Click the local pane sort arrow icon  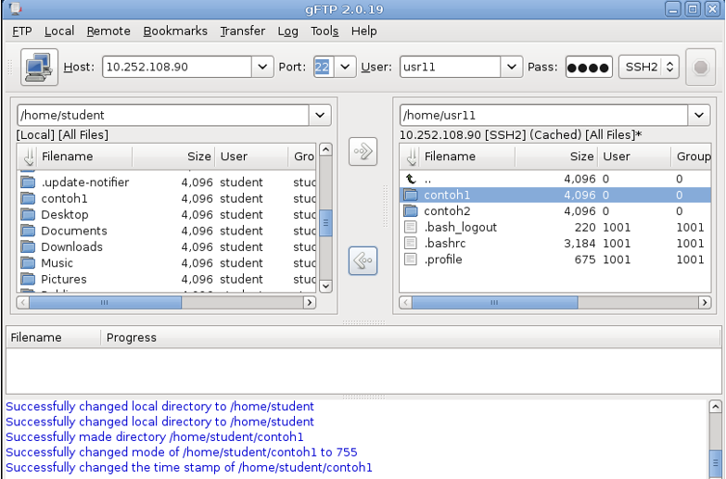[29, 157]
